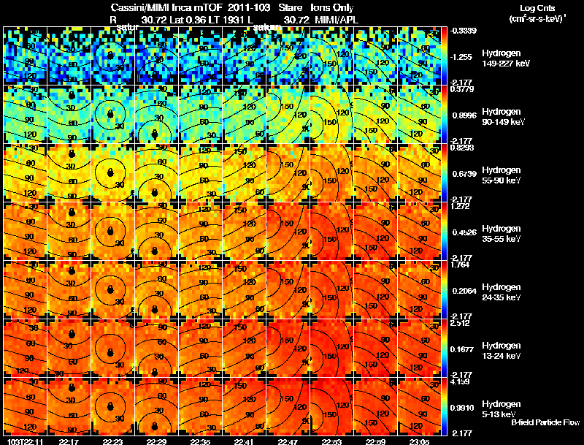Select the 22:41 panel in 149-227 keV row
Screen dimensions: 584x445
[244, 56]
